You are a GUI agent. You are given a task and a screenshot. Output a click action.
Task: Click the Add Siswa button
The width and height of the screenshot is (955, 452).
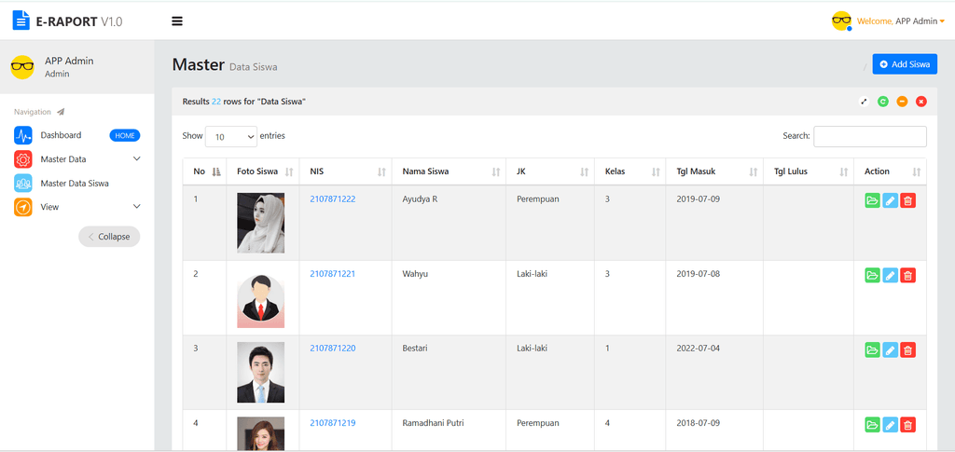click(905, 64)
